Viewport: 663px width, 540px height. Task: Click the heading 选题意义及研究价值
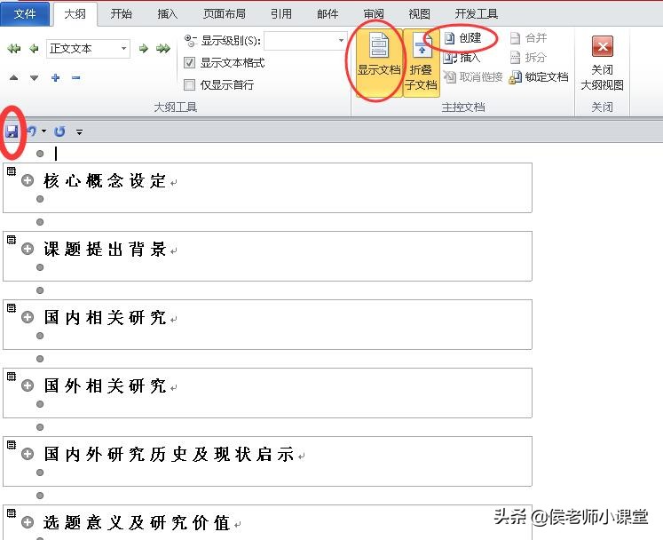coord(137,522)
